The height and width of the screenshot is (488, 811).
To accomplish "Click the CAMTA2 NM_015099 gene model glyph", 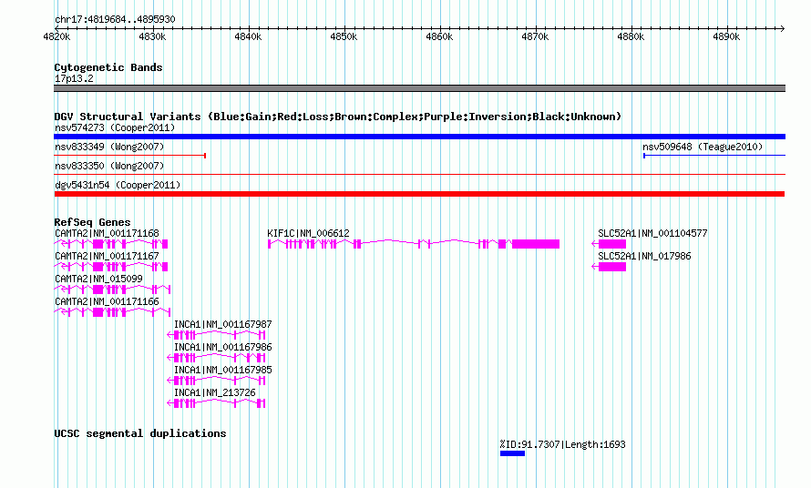I will coord(112,290).
